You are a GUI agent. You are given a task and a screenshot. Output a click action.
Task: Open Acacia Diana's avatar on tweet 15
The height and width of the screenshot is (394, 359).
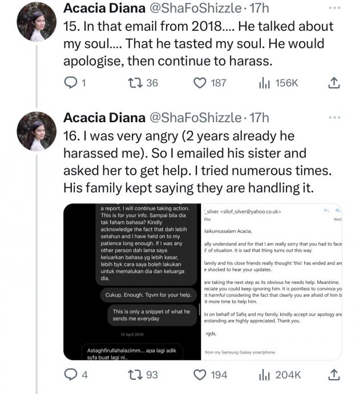point(37,22)
